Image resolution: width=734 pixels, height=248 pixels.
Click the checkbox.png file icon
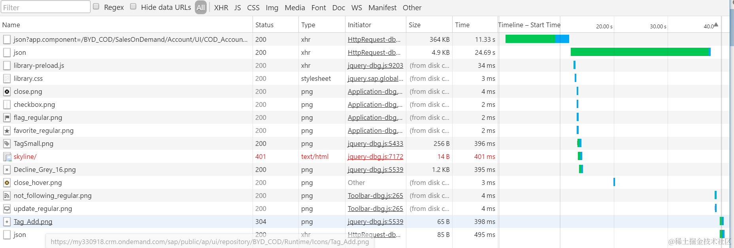click(7, 104)
